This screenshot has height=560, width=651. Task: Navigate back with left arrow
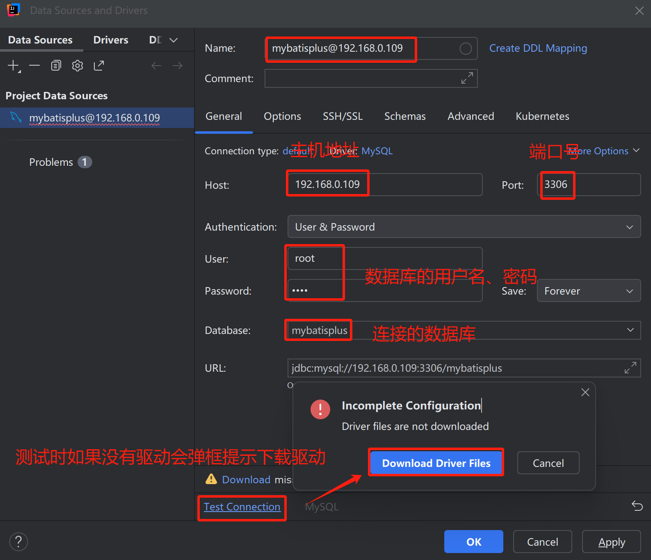[x=156, y=66]
